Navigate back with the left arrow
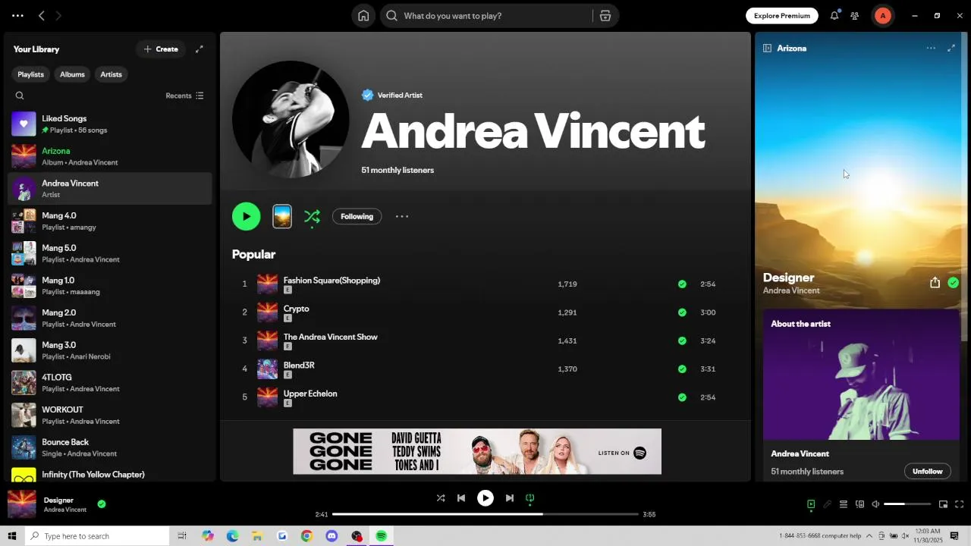This screenshot has width=971, height=546. (x=42, y=16)
